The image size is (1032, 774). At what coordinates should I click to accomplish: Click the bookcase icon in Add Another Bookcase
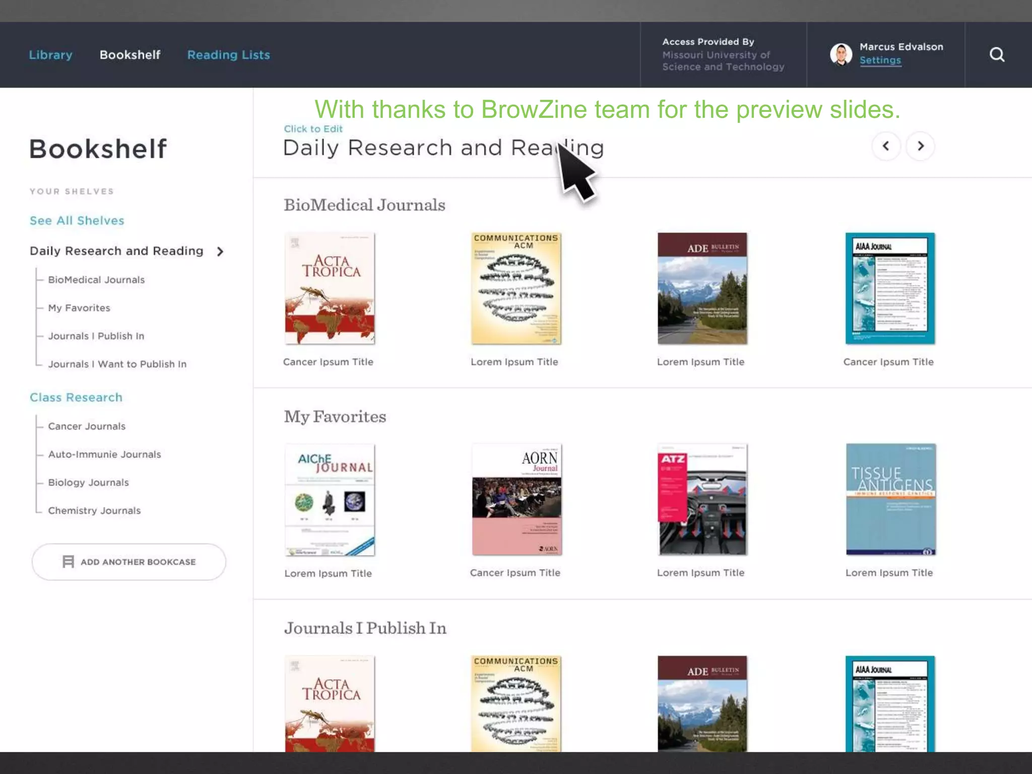68,561
